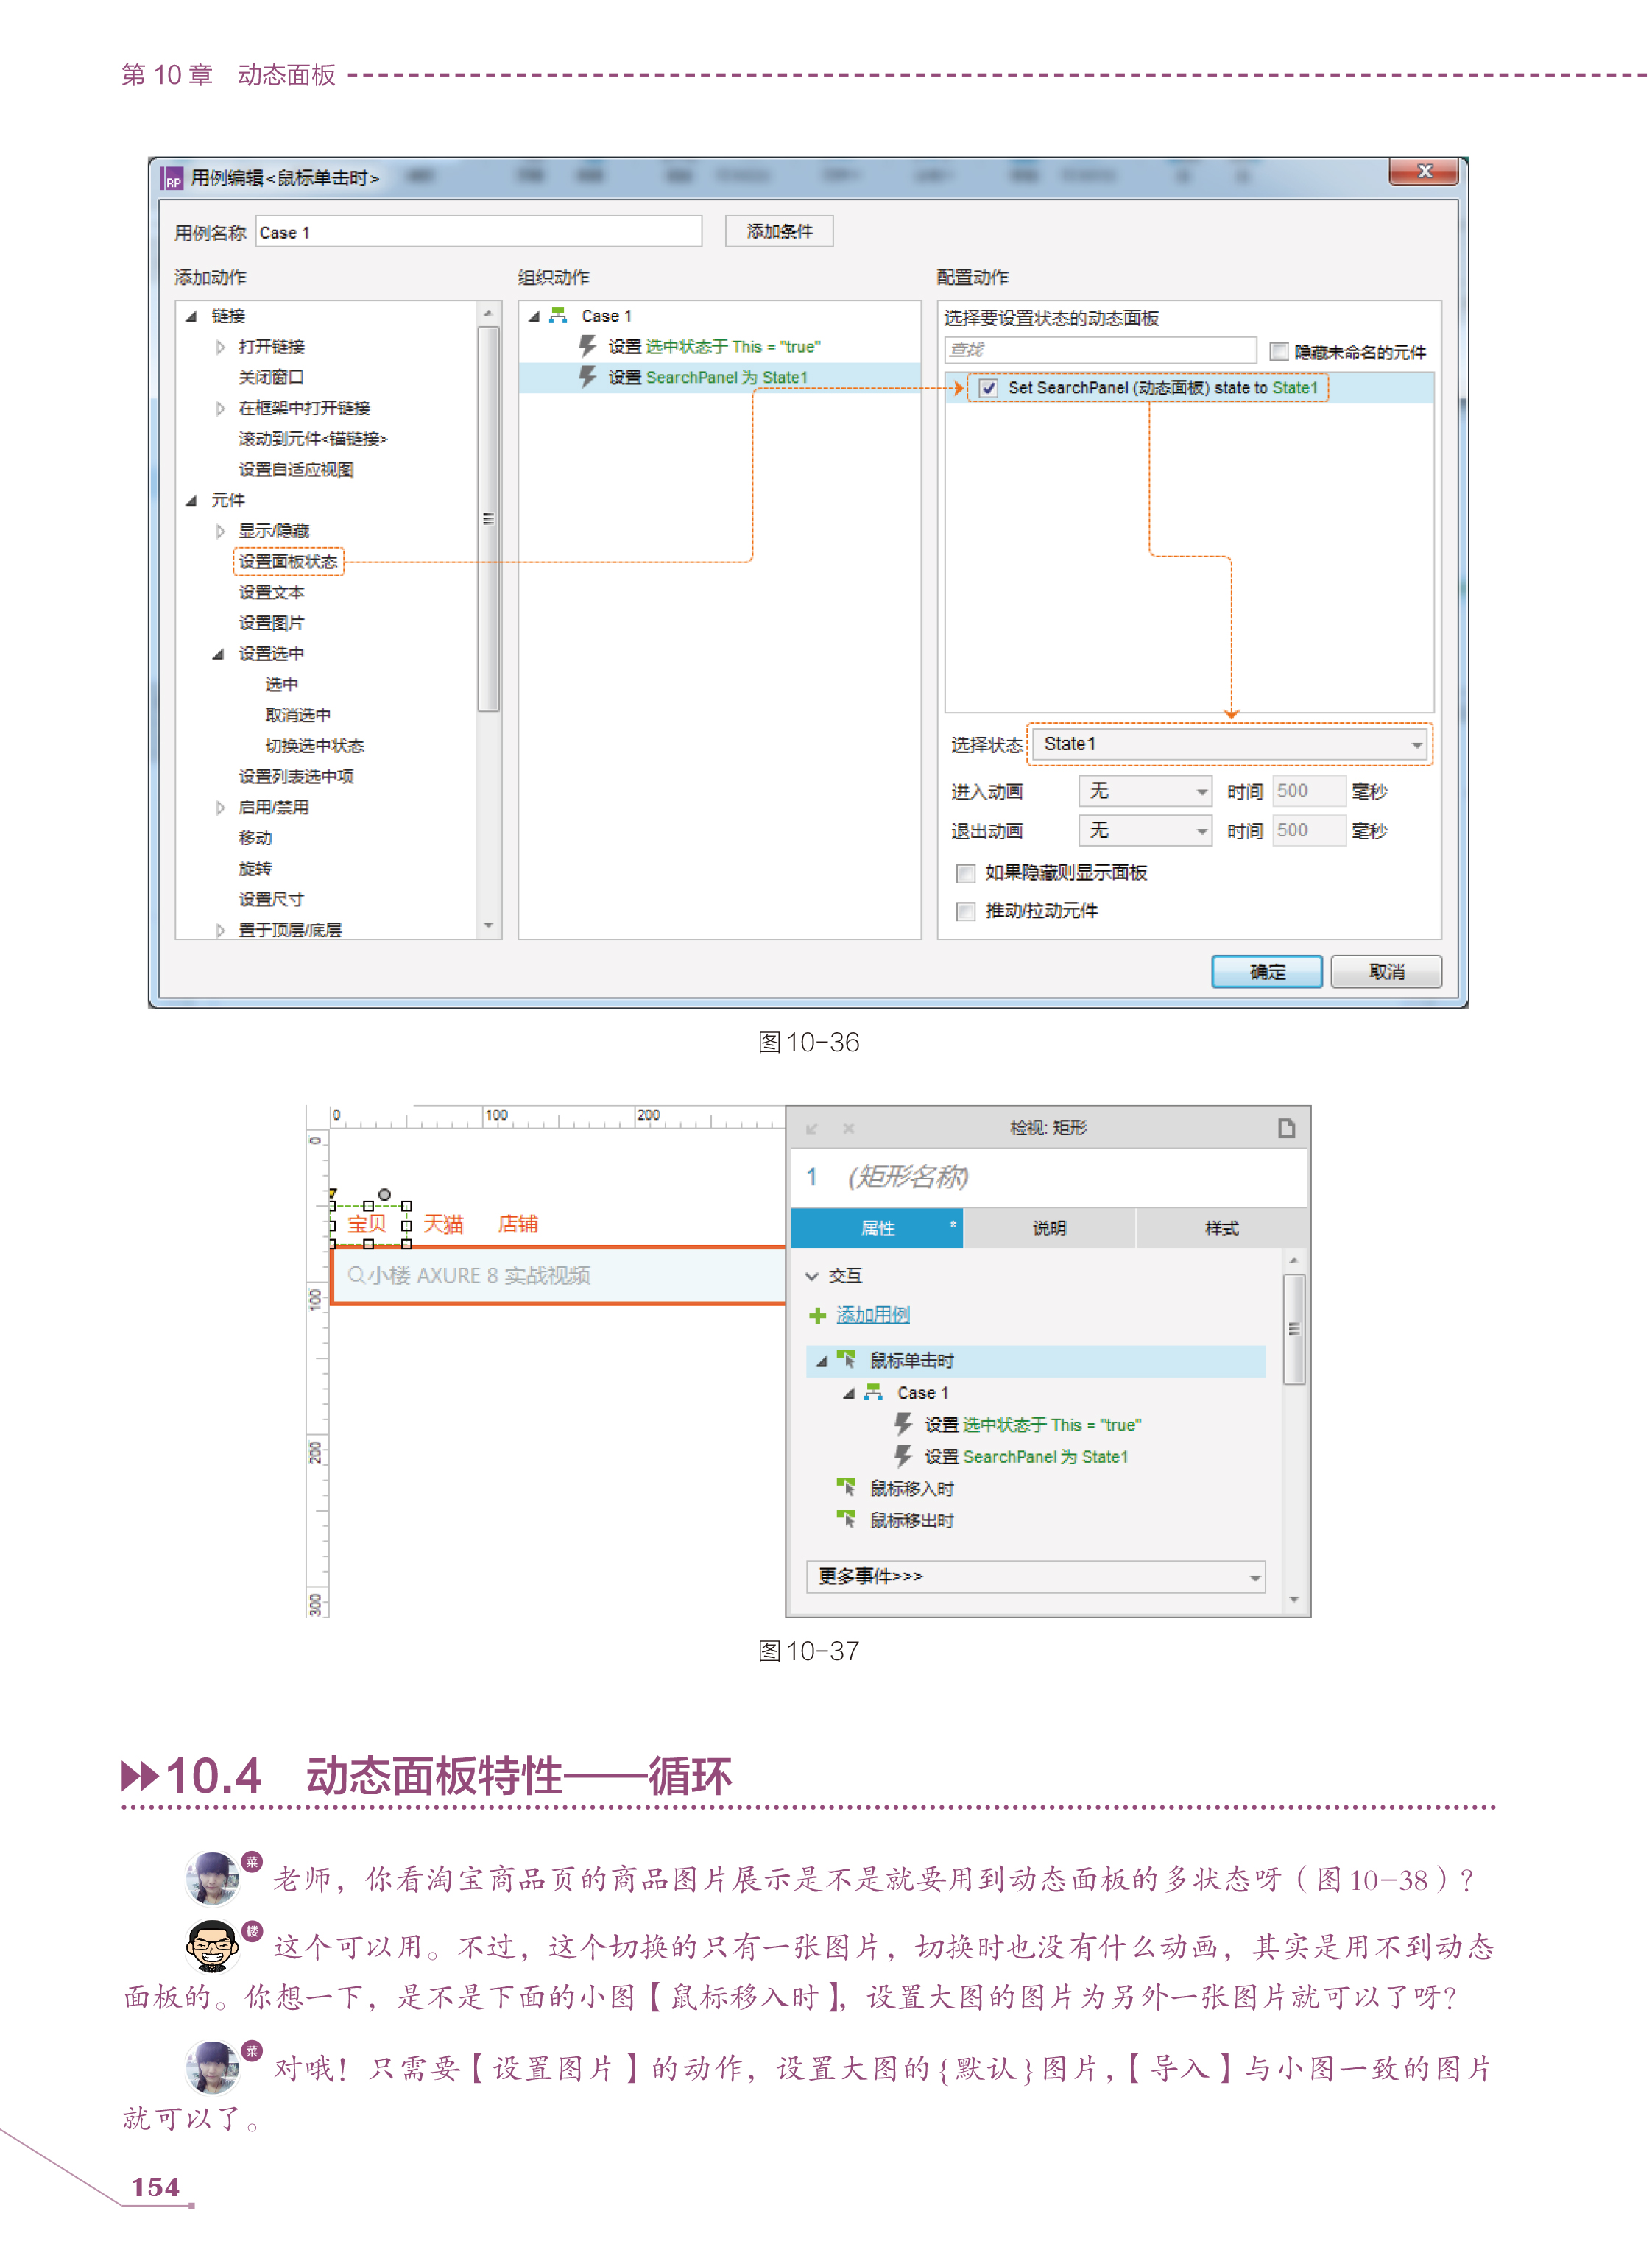This screenshot has width=1652, height=2261.
Task: Click the 确定 button
Action: point(1266,971)
